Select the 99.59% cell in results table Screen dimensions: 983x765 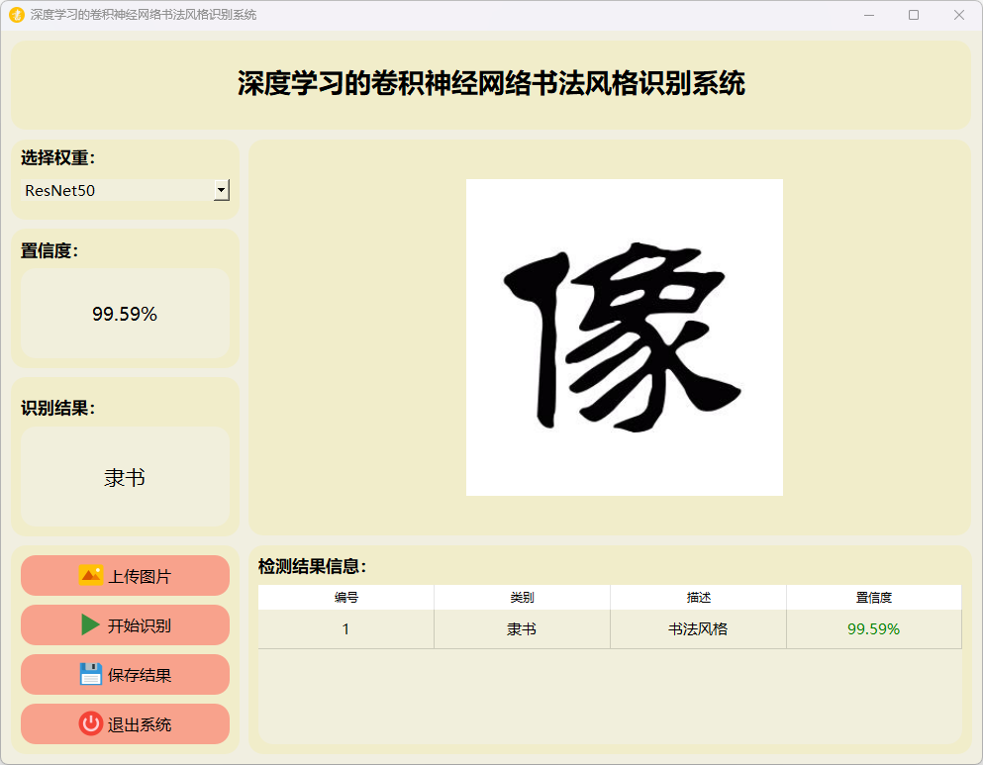click(x=873, y=629)
